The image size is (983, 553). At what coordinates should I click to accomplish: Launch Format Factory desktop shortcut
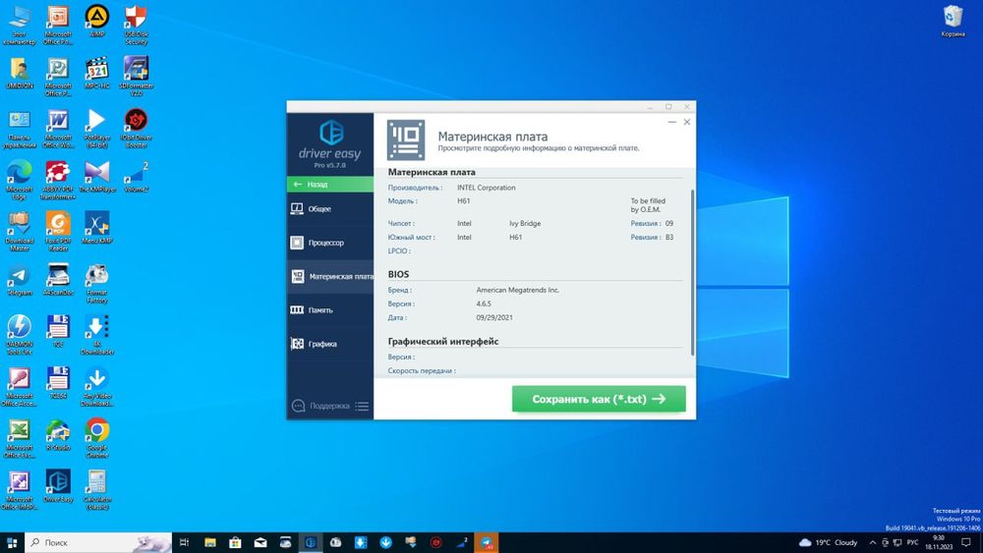[97, 283]
